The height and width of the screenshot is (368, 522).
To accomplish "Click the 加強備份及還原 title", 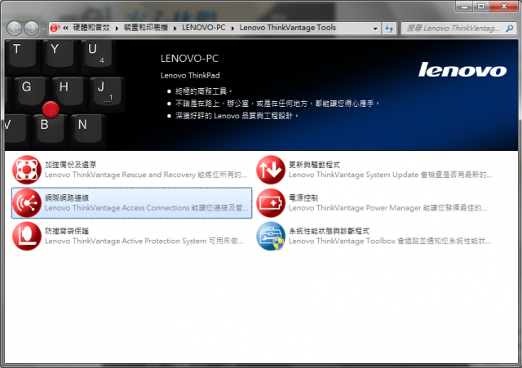I will click(71, 165).
